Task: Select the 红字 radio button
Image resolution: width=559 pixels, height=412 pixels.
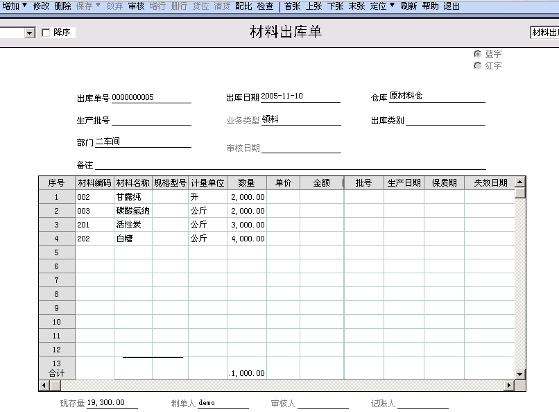Action: 477,66
